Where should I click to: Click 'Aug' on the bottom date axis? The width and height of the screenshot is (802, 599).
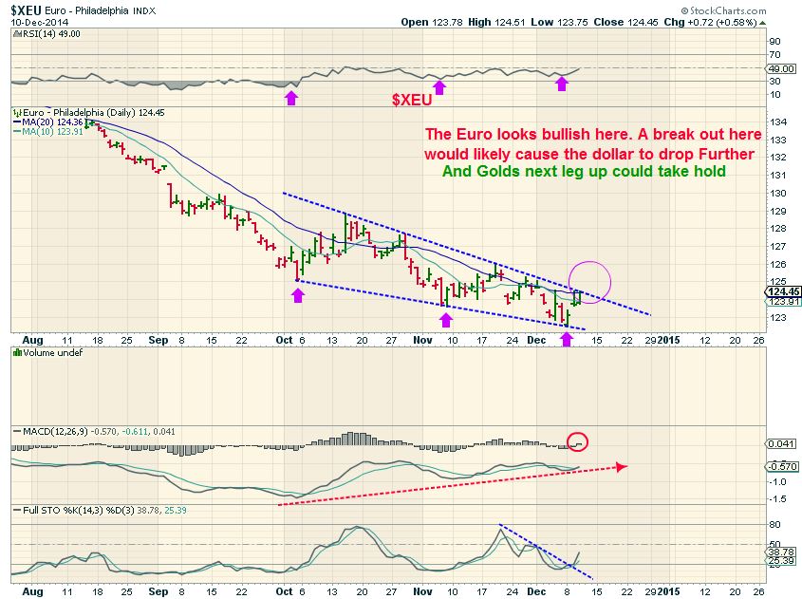(32, 591)
